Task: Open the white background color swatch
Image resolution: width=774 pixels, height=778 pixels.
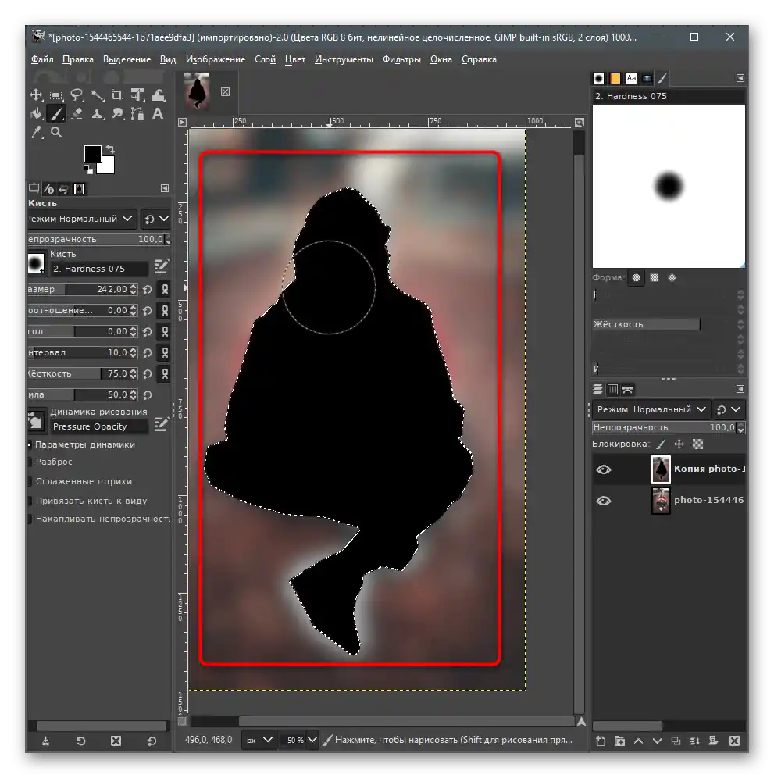Action: click(107, 167)
